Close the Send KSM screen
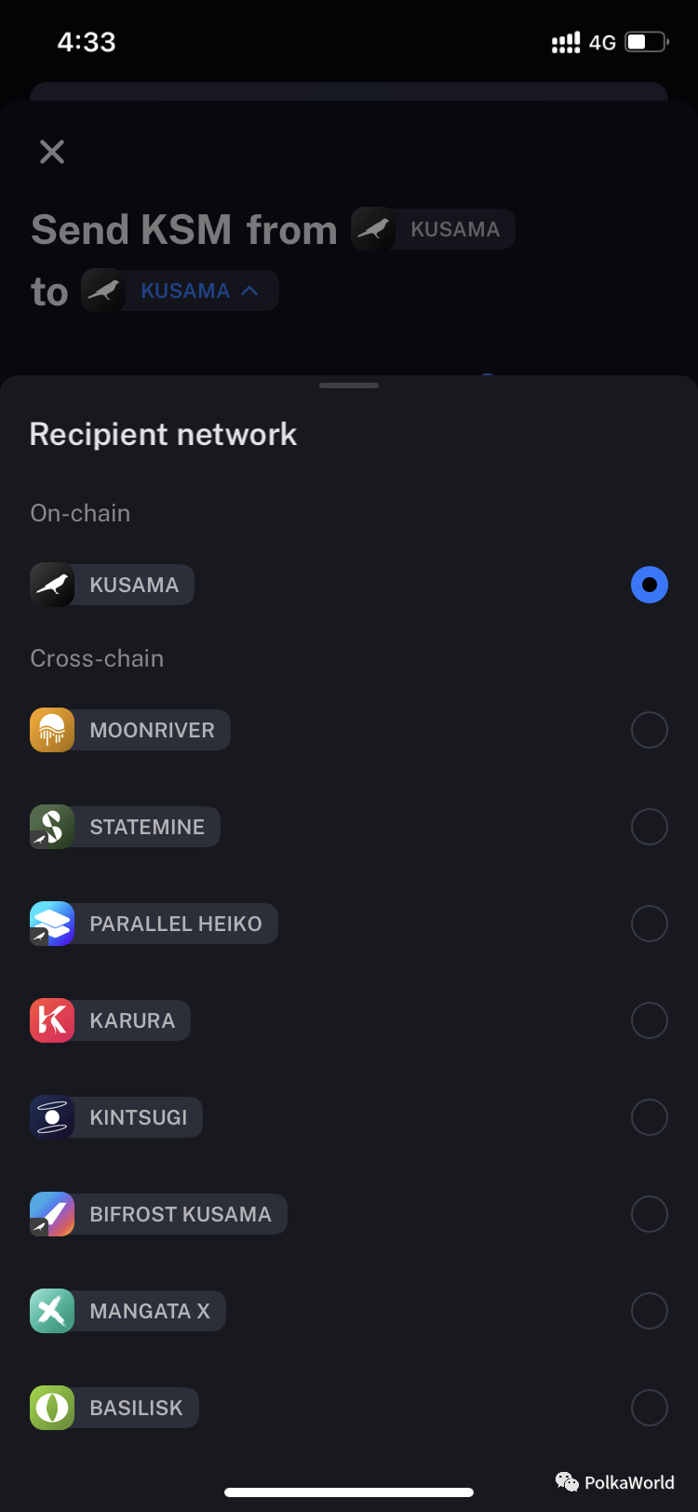This screenshot has height=1512, width=698. coord(52,152)
